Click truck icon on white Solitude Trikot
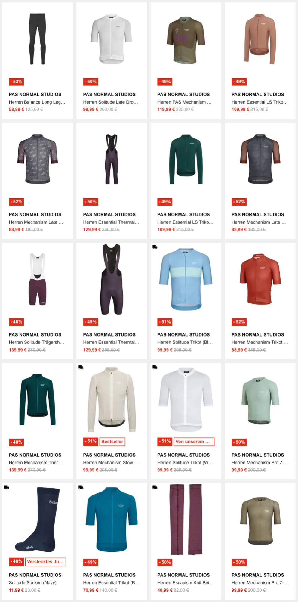Screen dimensions: 298x602 (x=155, y=367)
